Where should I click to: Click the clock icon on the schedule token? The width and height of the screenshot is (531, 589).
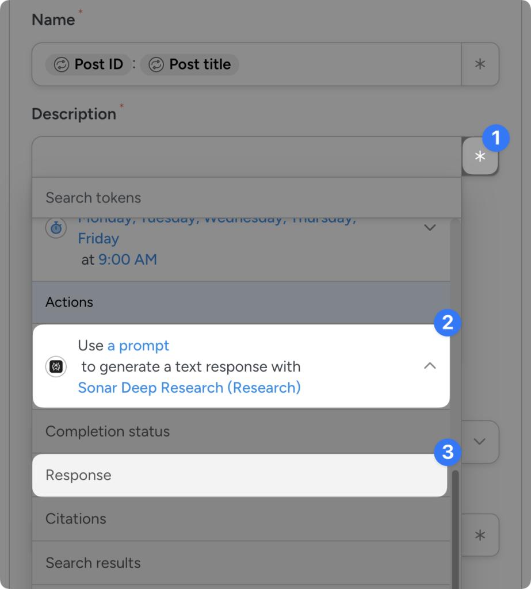(55, 227)
